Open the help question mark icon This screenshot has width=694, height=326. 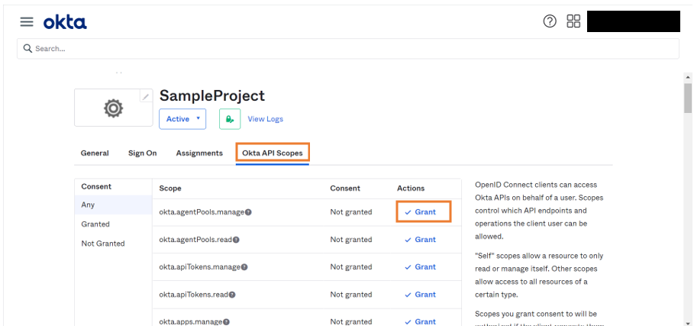tap(550, 21)
